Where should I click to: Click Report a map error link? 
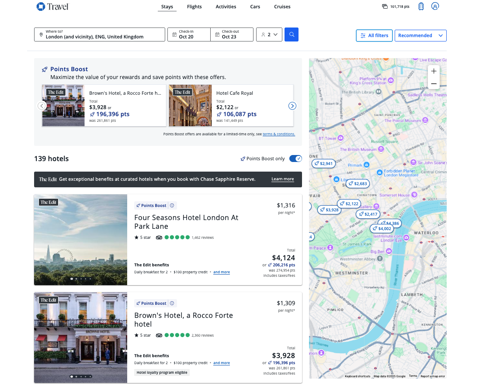pyautogui.click(x=433, y=376)
